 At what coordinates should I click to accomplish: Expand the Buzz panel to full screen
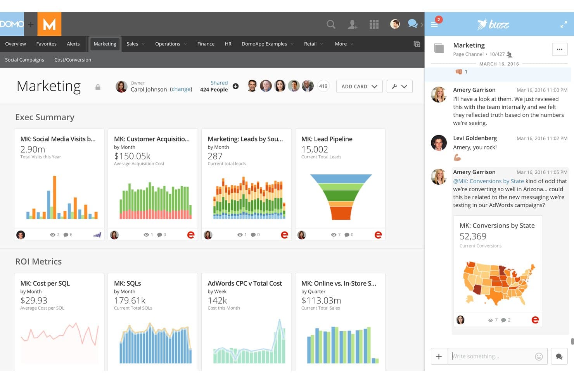[x=564, y=24]
